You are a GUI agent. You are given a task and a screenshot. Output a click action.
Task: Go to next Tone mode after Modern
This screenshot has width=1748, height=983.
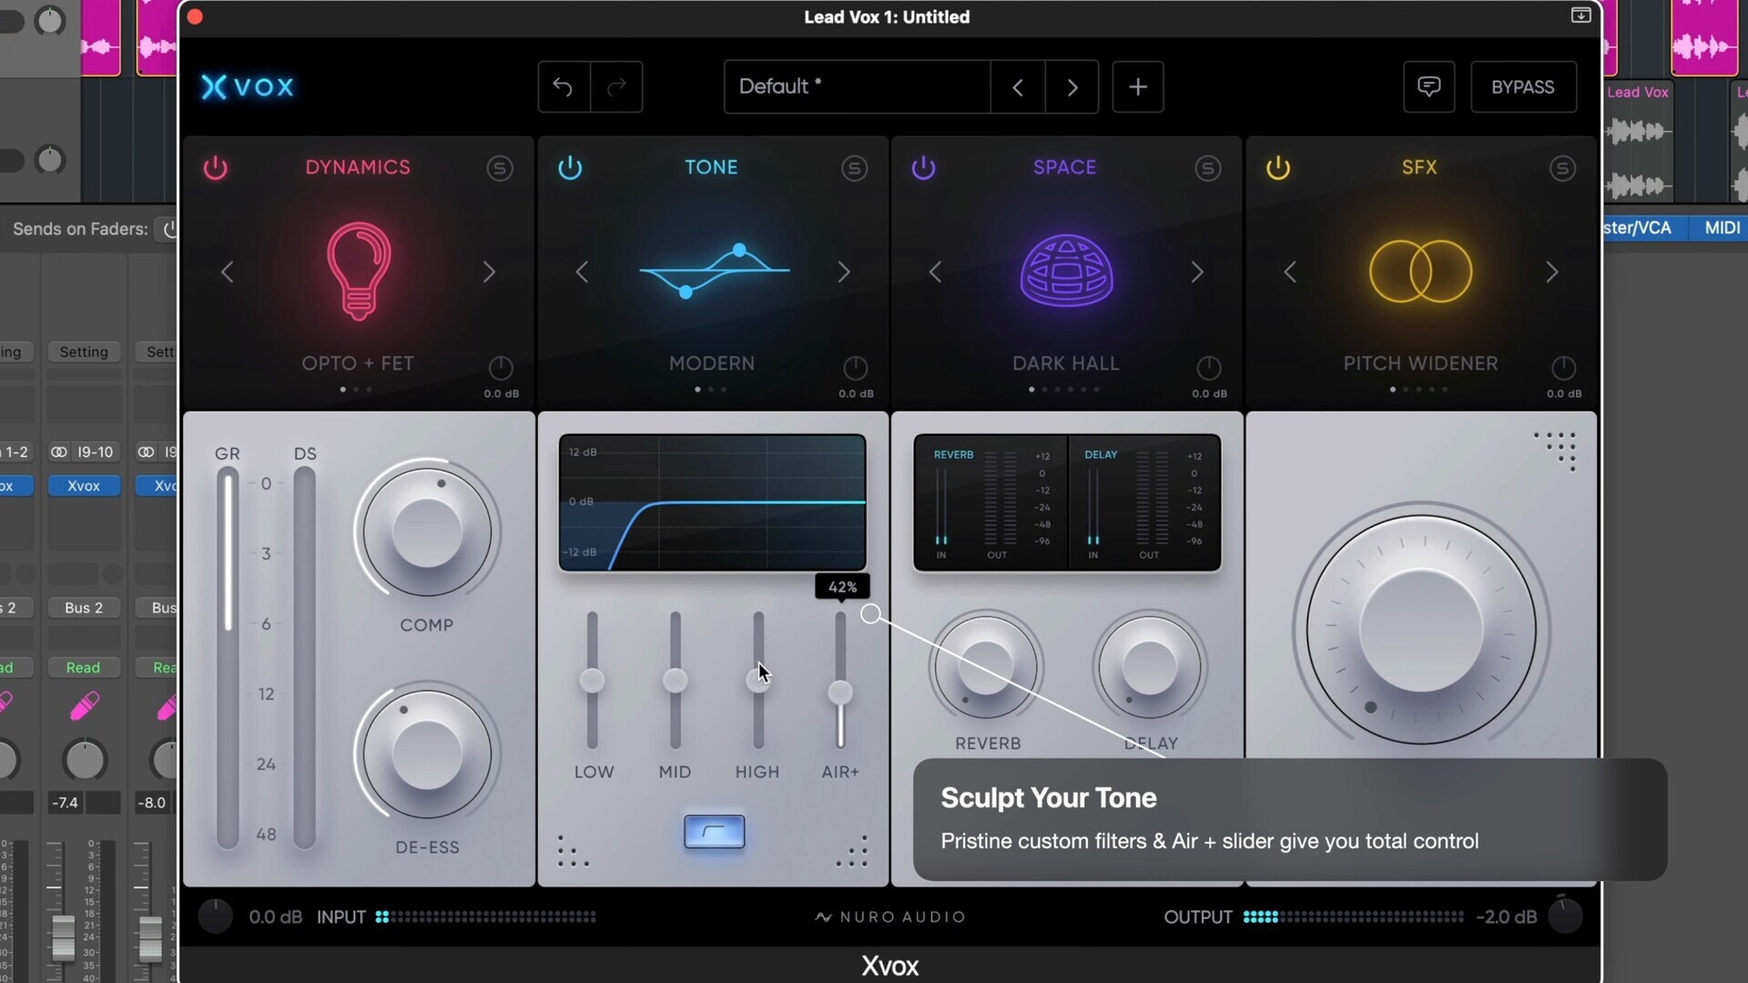(844, 271)
